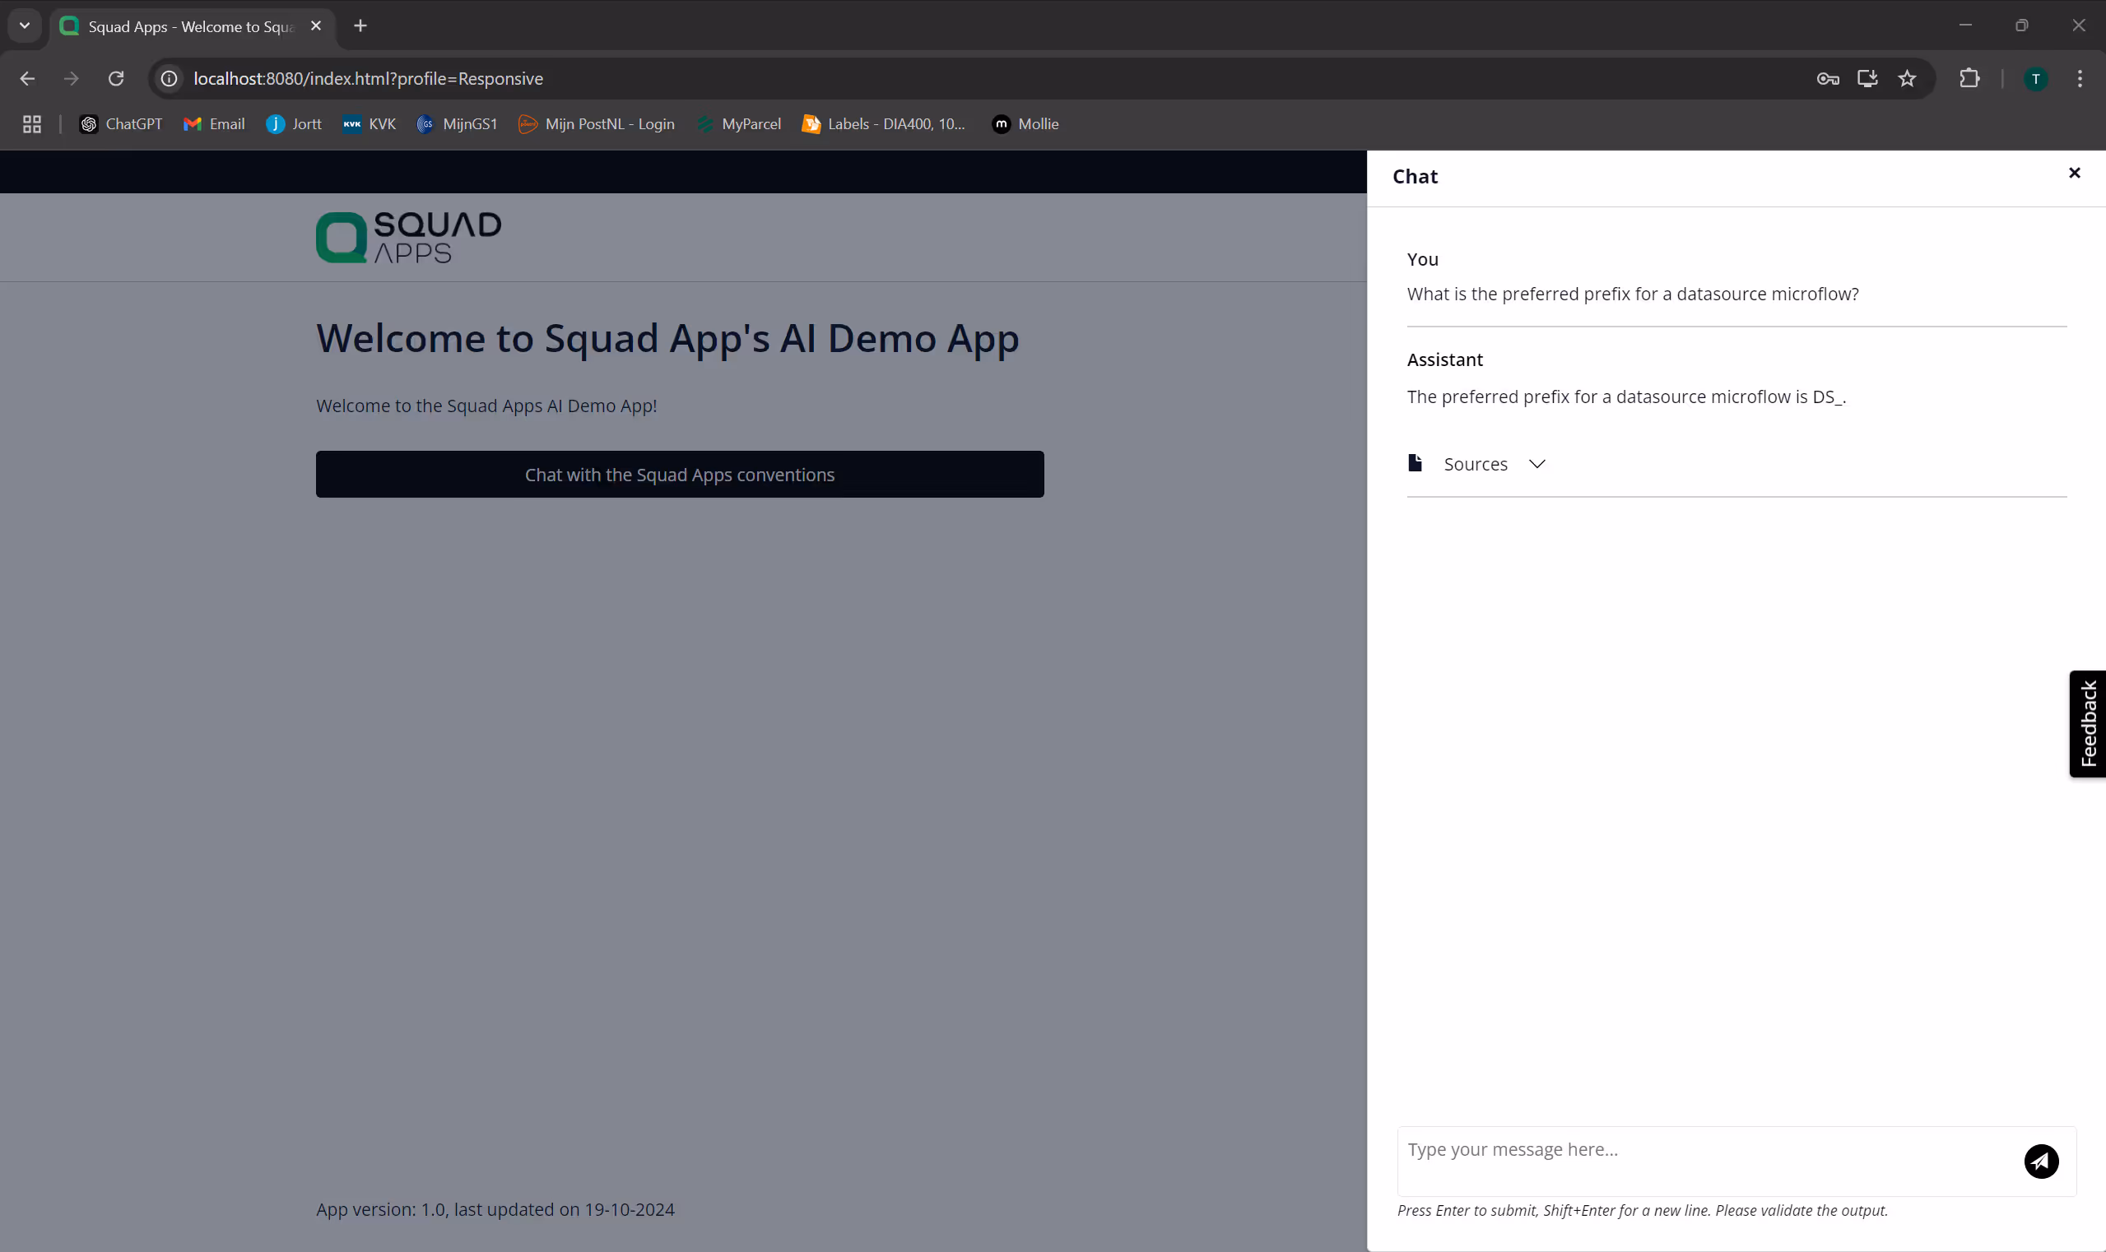Viewport: 2106px width, 1252px height.
Task: Minimize the browser window
Action: [x=1965, y=26]
